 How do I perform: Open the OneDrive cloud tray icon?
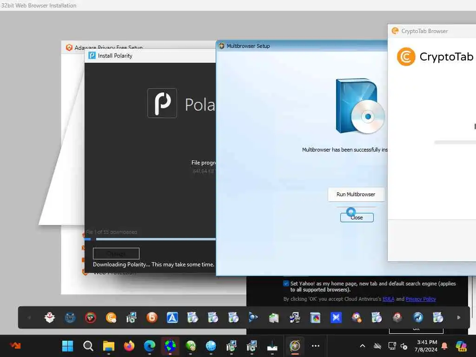click(x=377, y=346)
